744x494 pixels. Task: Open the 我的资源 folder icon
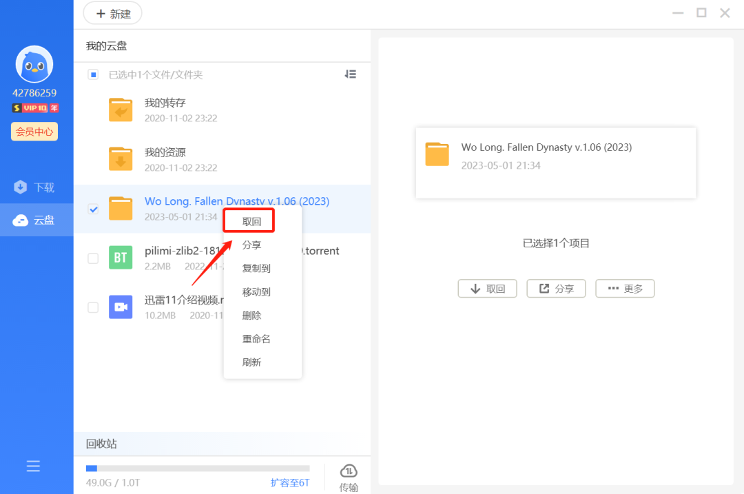pos(121,158)
